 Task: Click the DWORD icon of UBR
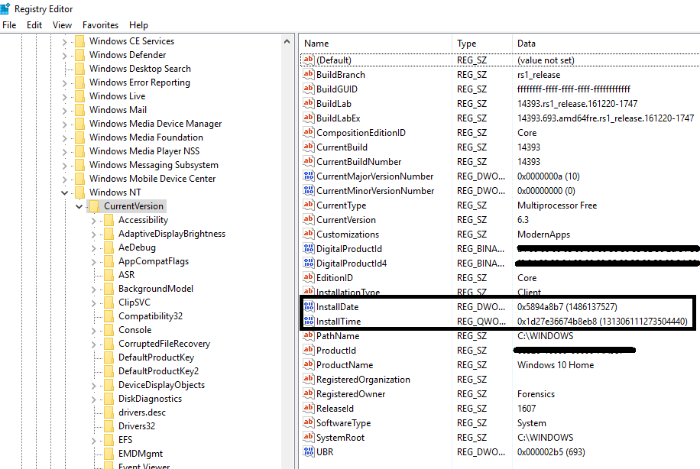coord(309,451)
